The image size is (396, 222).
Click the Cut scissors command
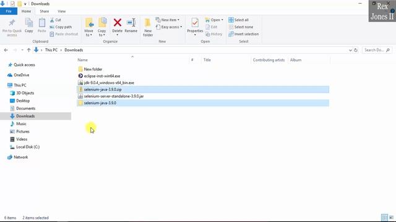pyautogui.click(x=55, y=20)
